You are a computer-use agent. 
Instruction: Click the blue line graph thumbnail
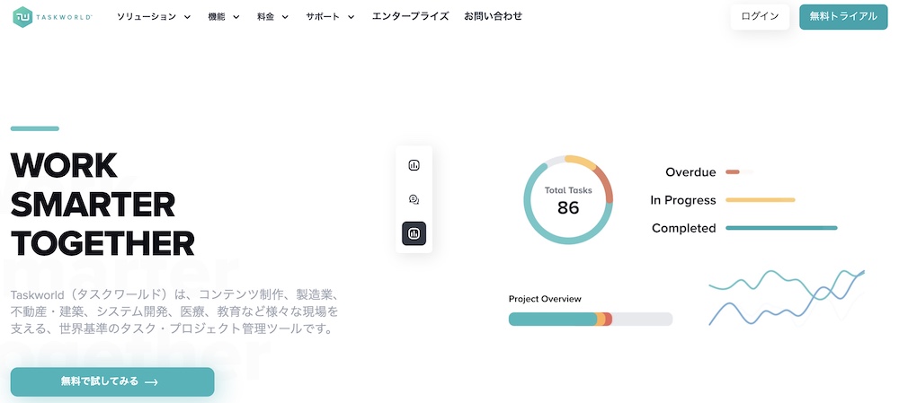(786, 296)
